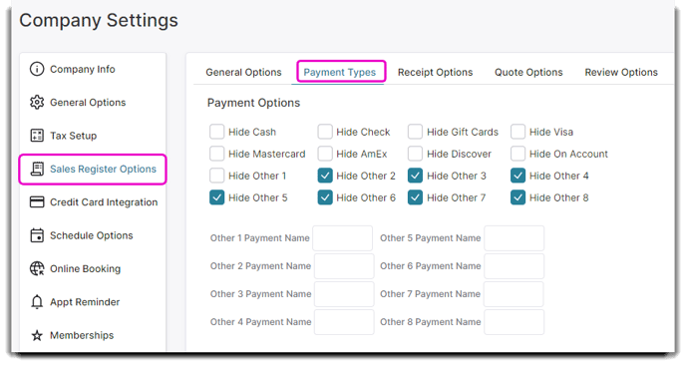Enable the Hide Check checkbox
686x375 pixels.
tap(325, 132)
